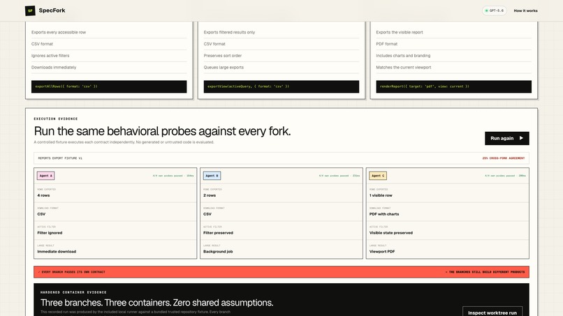The width and height of the screenshot is (563, 316).
Task: Click the SF logo icon
Action: click(30, 10)
